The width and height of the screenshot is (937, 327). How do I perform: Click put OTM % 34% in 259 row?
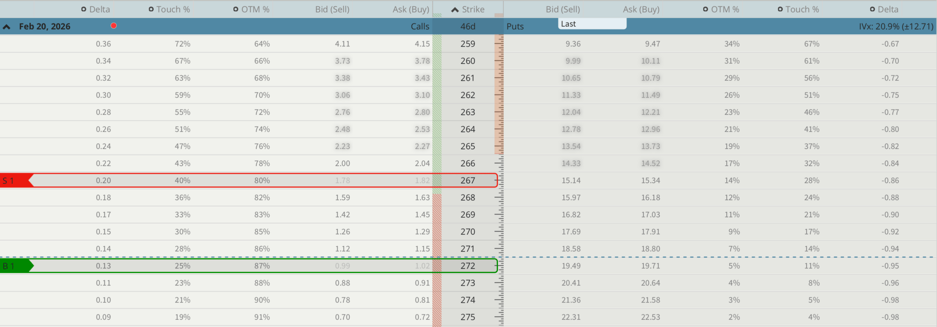pyautogui.click(x=732, y=44)
